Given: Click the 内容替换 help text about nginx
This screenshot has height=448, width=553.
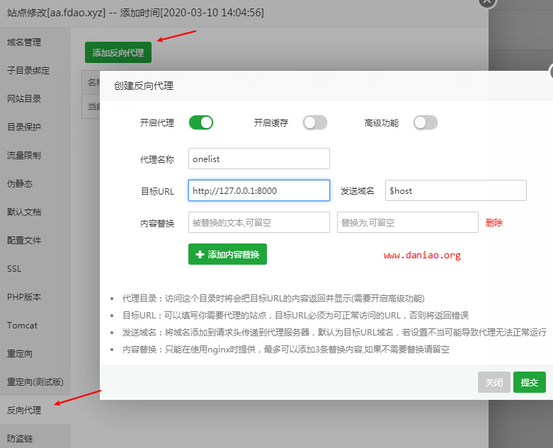Looking at the screenshot, I should pos(286,350).
